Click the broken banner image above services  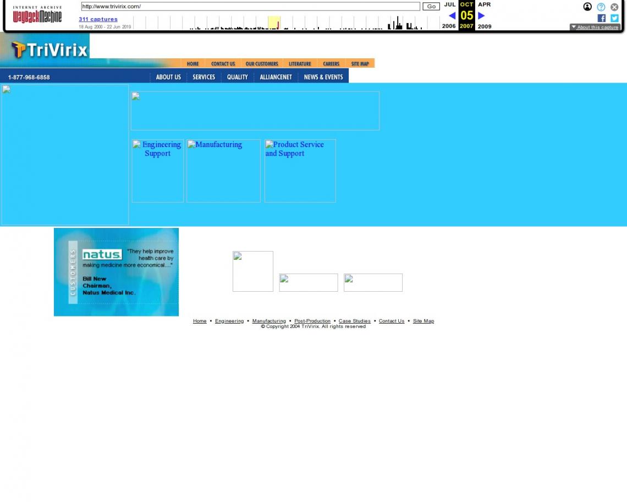click(x=255, y=111)
